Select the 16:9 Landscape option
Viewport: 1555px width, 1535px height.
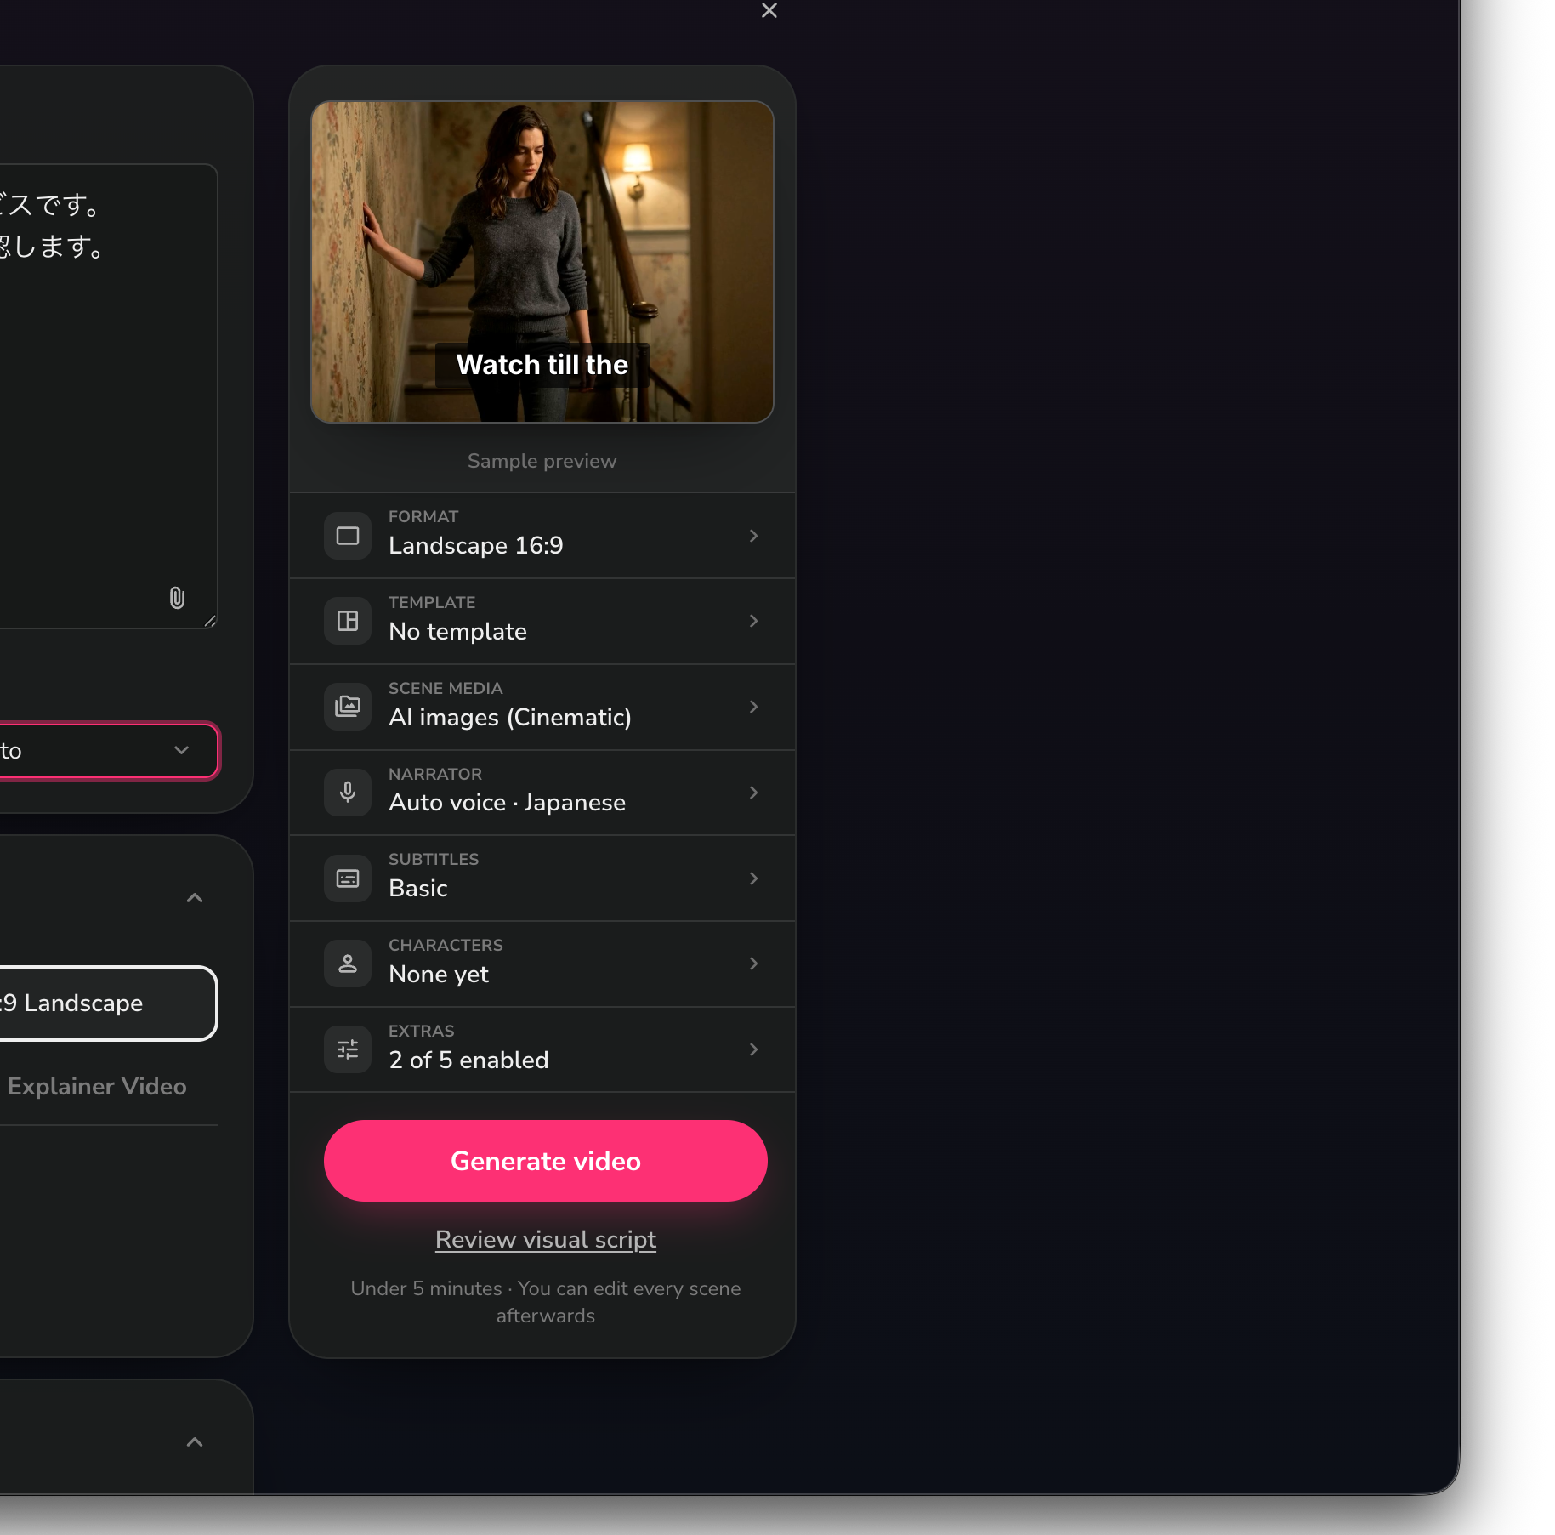pos(108,1003)
